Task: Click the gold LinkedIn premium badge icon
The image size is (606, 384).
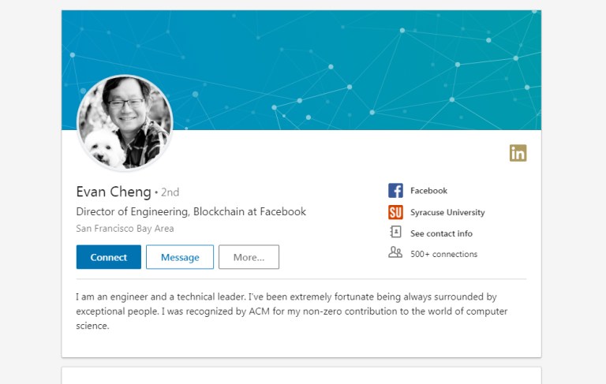Action: [518, 153]
